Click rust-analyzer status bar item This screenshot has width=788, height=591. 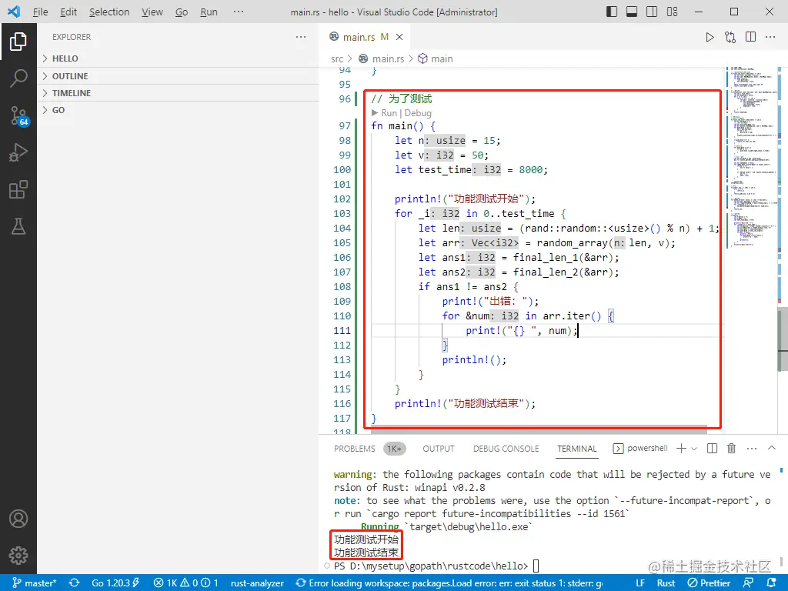257,583
